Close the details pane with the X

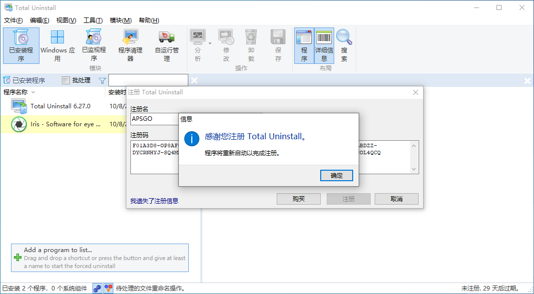click(x=527, y=81)
